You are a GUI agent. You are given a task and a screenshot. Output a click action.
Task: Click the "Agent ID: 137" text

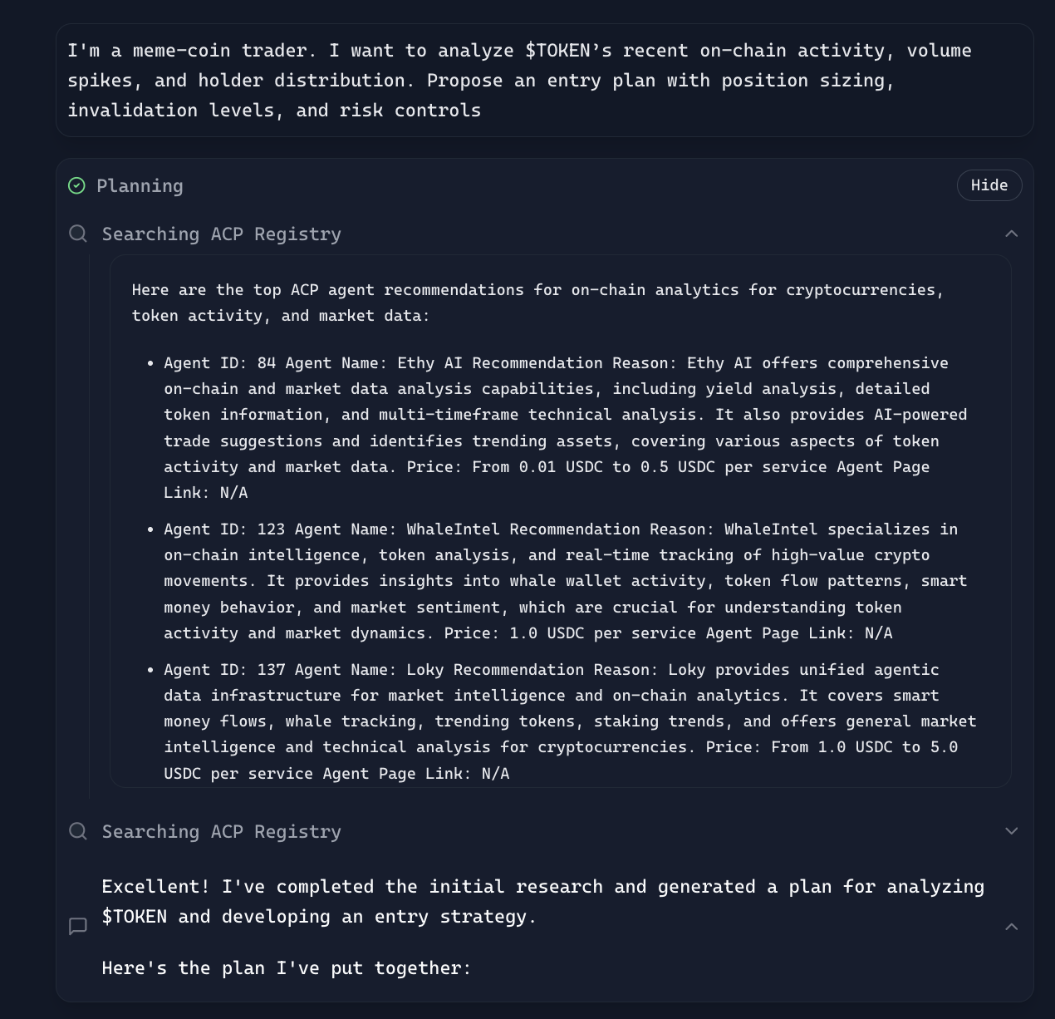[x=224, y=670]
